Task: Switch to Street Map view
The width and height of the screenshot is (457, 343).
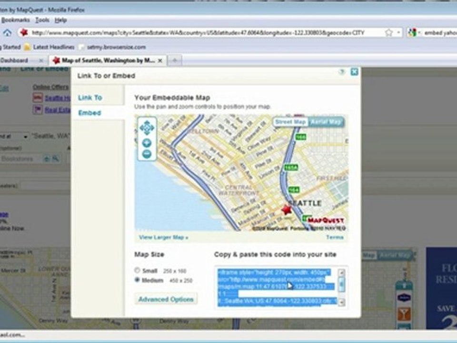Action: pos(290,122)
